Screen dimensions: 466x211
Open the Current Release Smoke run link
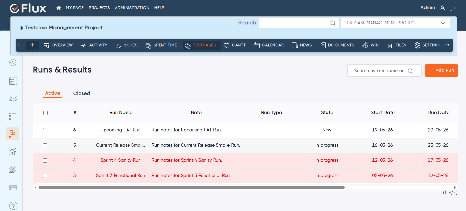[120, 145]
